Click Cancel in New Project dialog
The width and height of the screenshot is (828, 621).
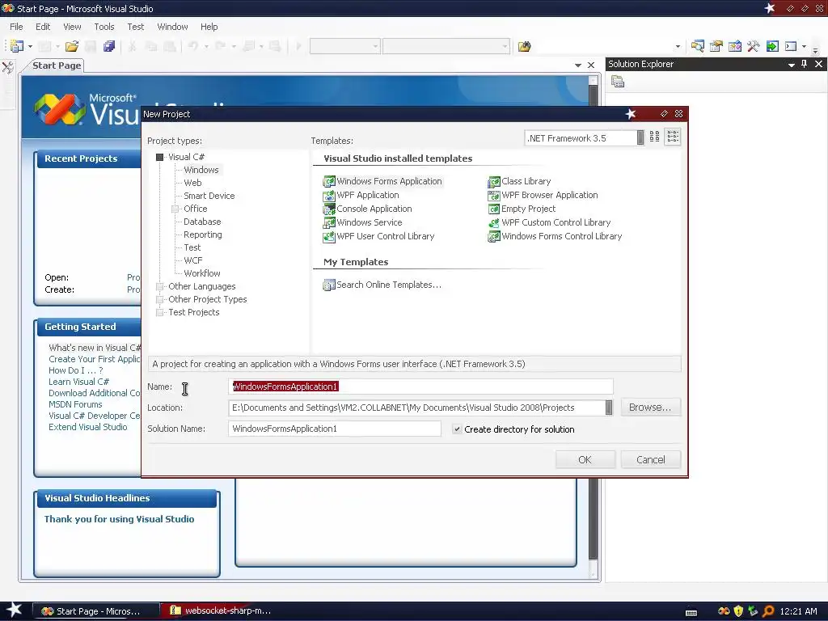(x=651, y=459)
